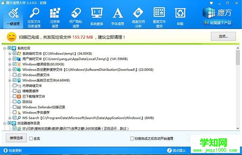Click Windows Defender扫描记录 wall icon
Screen dimensions: 242x155
tap(19, 107)
